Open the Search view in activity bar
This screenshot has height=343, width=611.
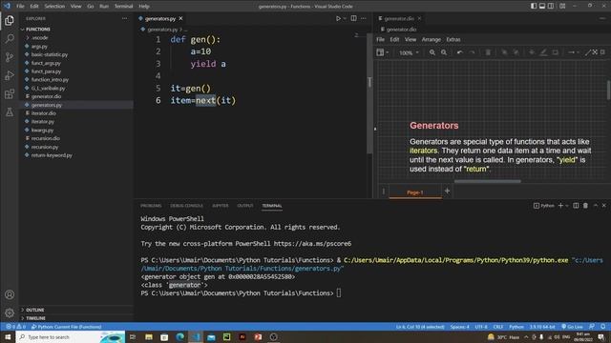(x=10, y=38)
